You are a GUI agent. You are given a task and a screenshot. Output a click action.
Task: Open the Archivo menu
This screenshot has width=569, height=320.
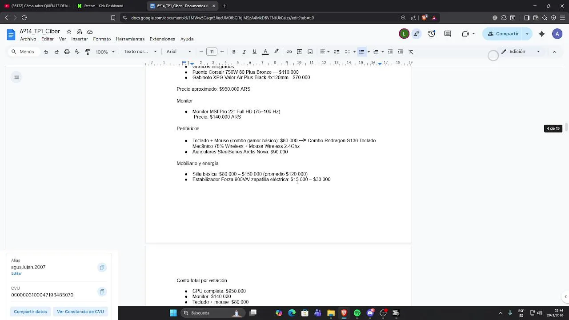[28, 39]
